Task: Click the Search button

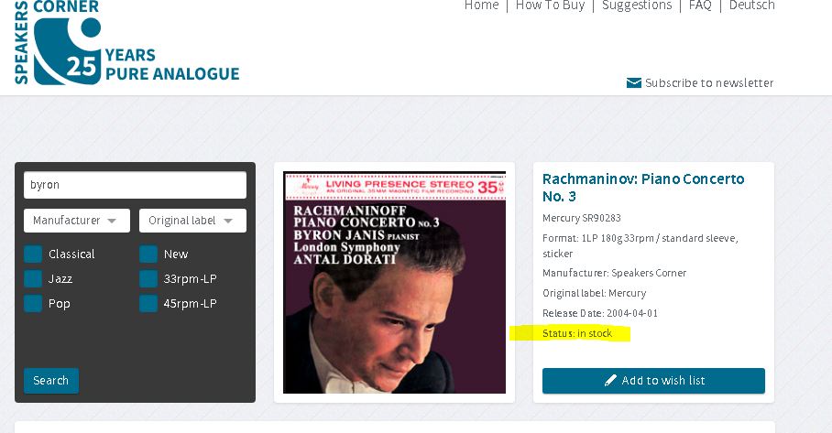Action: (x=51, y=381)
